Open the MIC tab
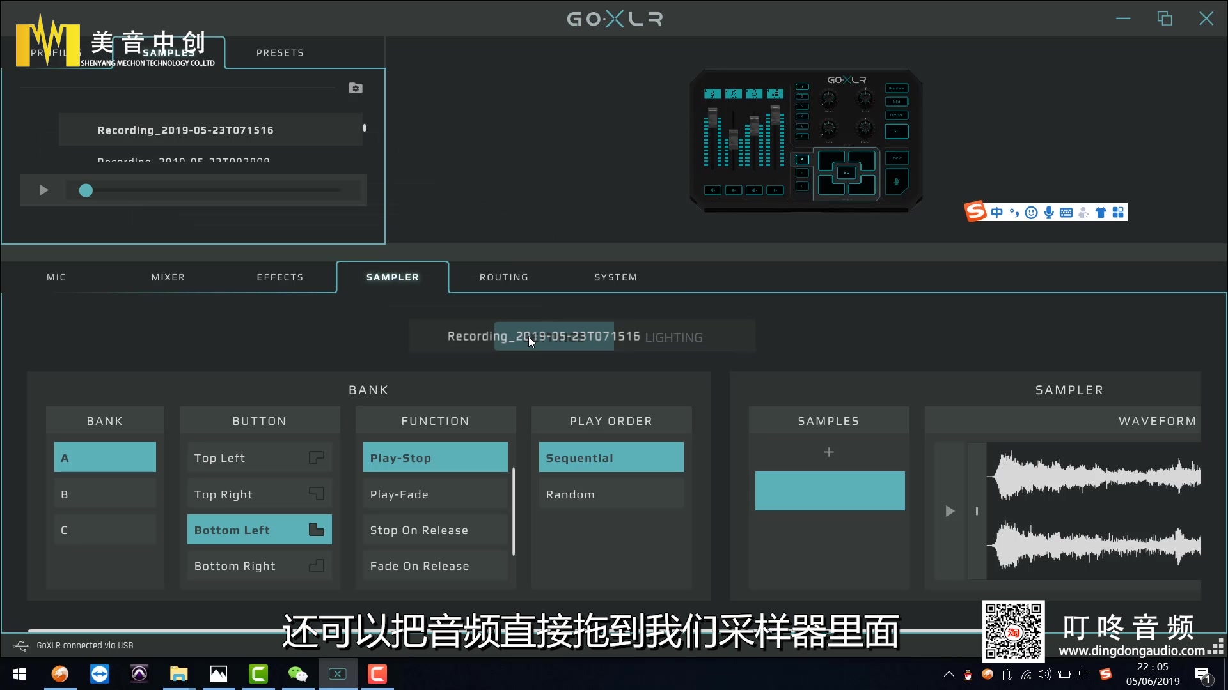1228x690 pixels. pyautogui.click(x=56, y=277)
